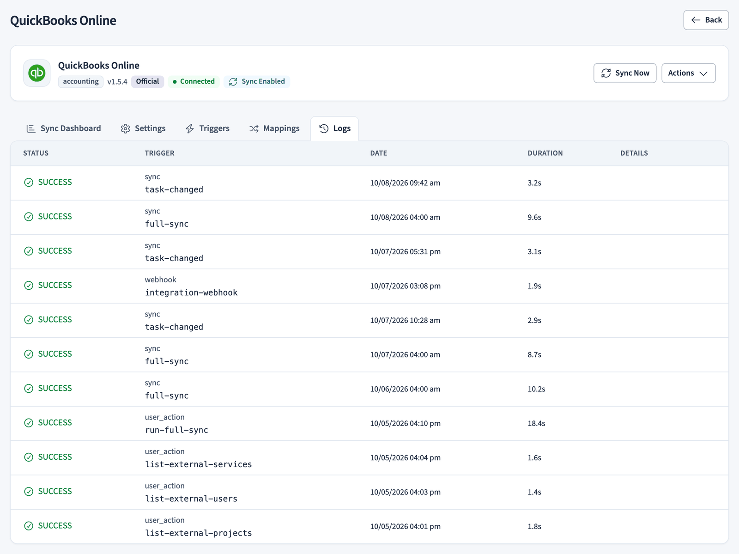Viewport: 739px width, 554px height.
Task: Click the lightning bolt icon beside Triggers
Action: pos(190,128)
